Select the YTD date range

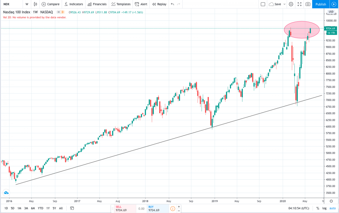tap(40, 208)
